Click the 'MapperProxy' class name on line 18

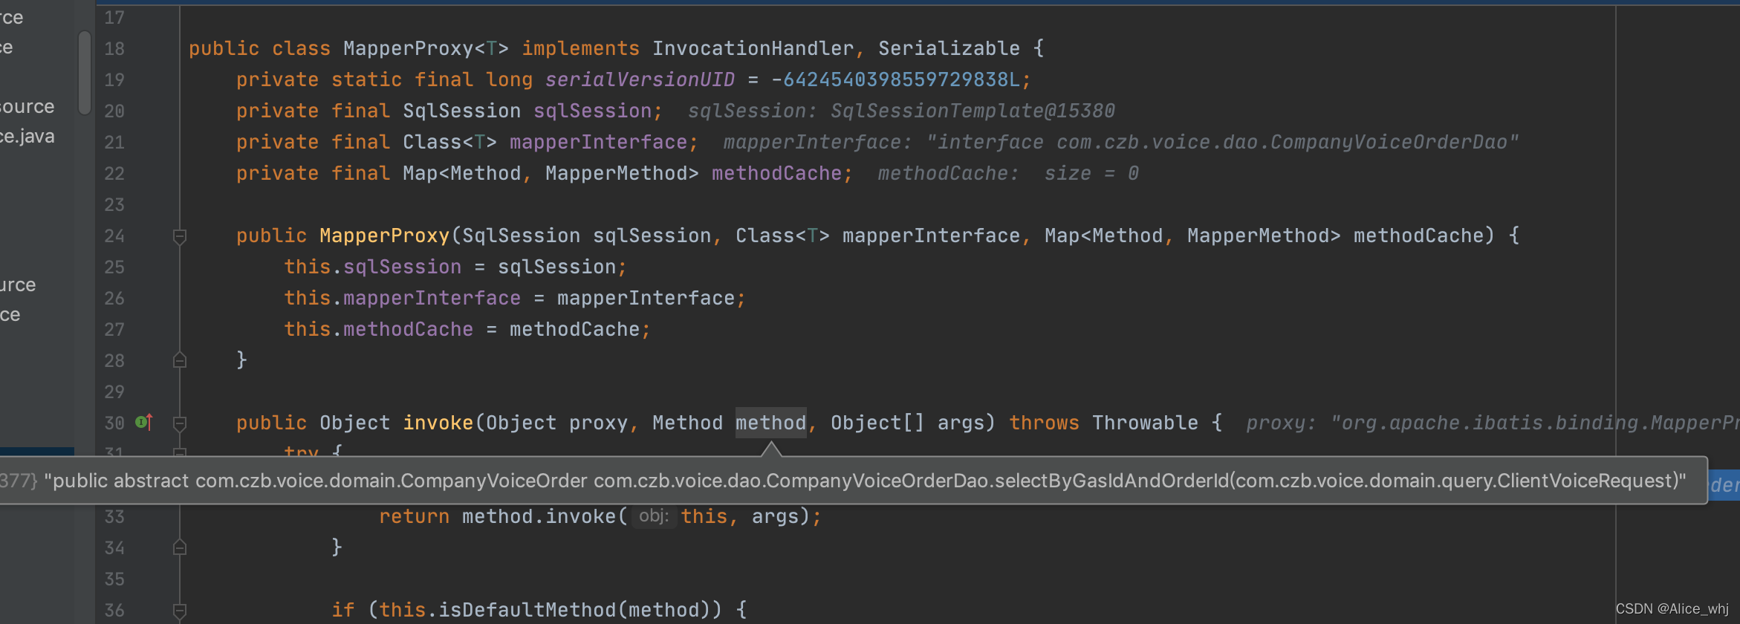[409, 48]
